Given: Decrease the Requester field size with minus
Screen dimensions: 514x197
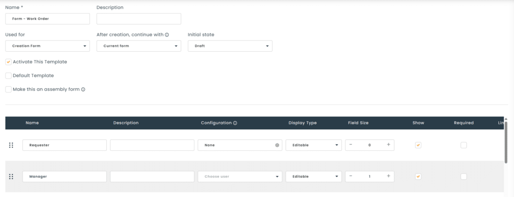Looking at the screenshot, I should (x=351, y=145).
